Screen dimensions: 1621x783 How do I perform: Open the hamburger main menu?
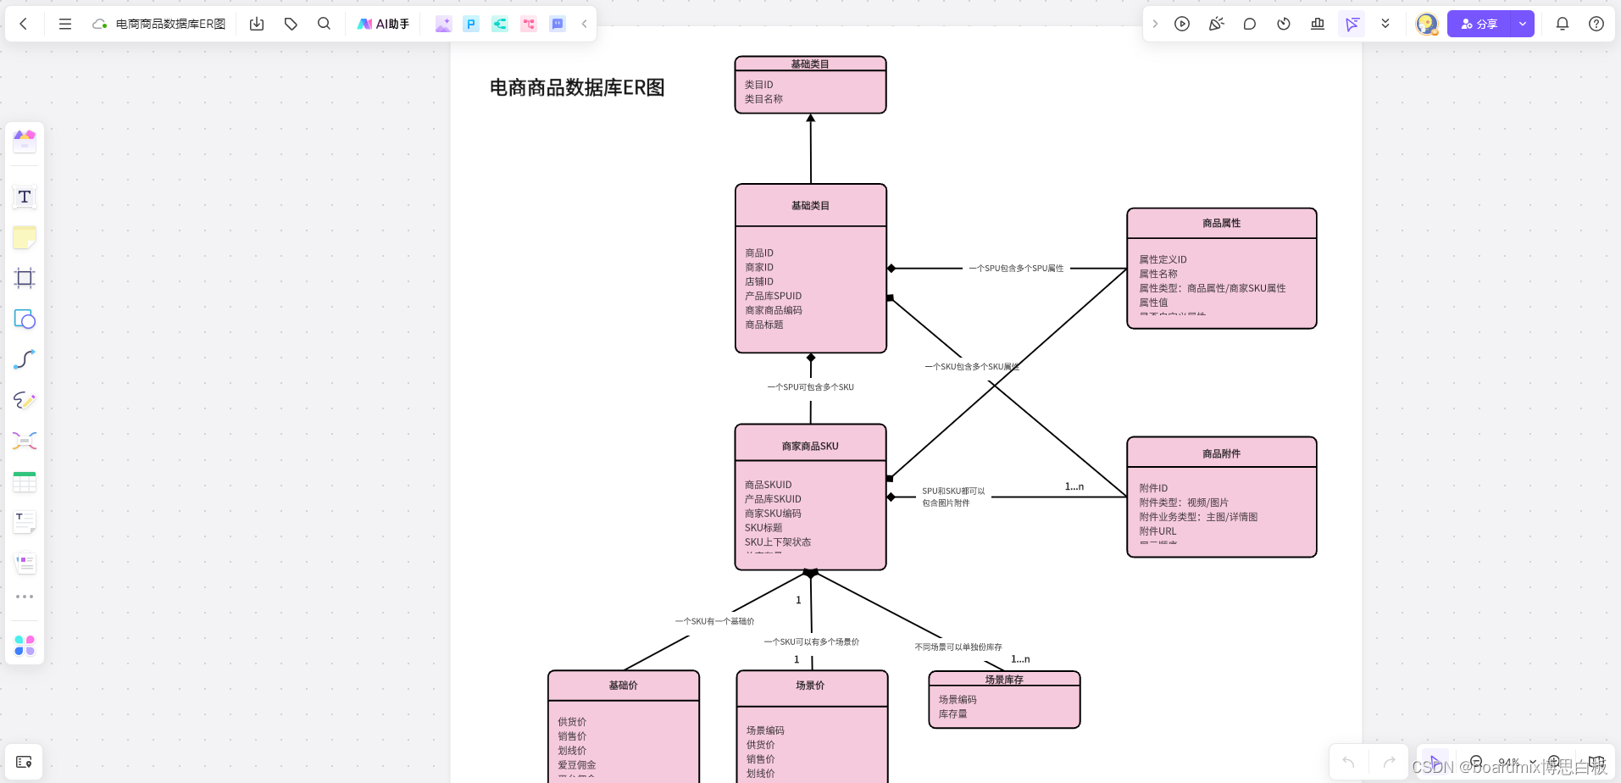pos(65,24)
